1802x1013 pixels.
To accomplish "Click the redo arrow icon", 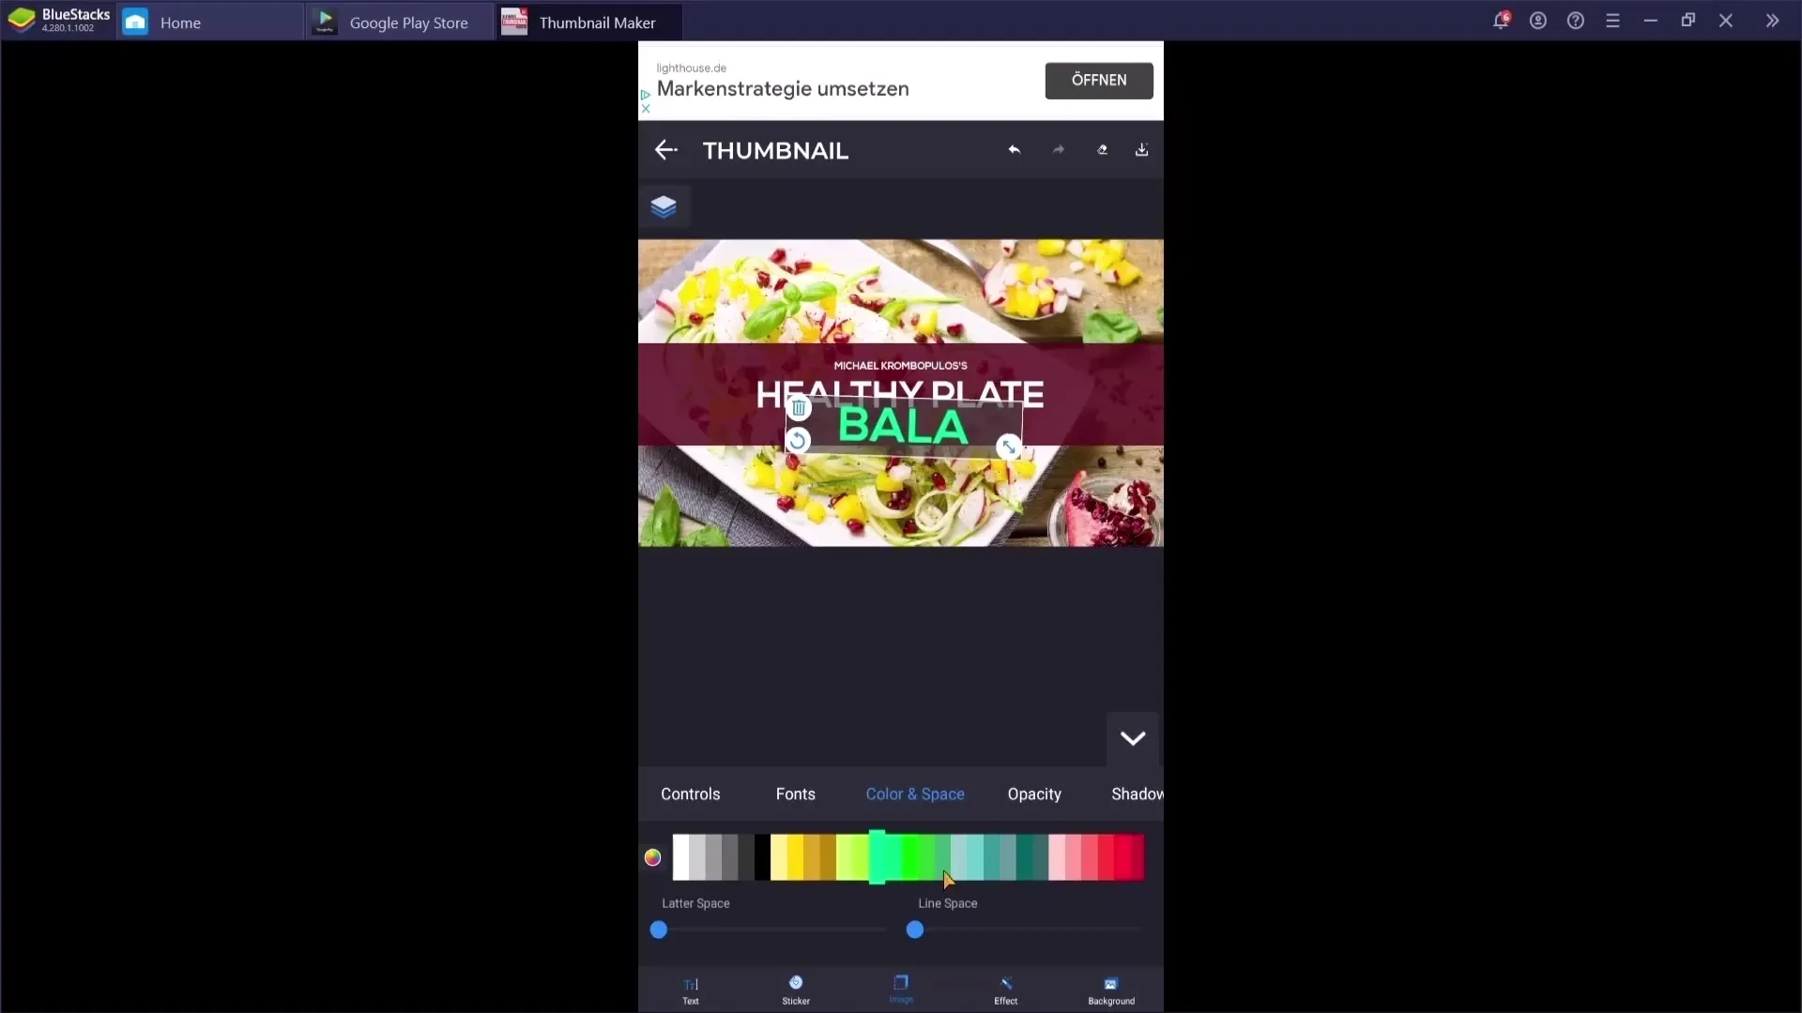I will pos(1058,148).
